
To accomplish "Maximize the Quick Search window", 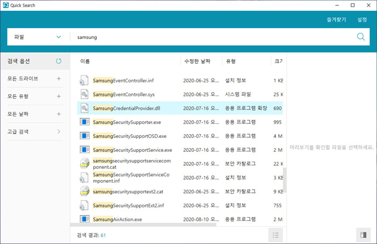I will [352, 5].
